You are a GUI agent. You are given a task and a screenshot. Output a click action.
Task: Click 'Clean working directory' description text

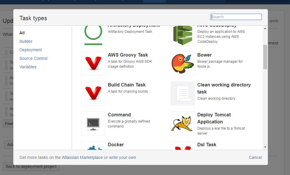point(216,98)
